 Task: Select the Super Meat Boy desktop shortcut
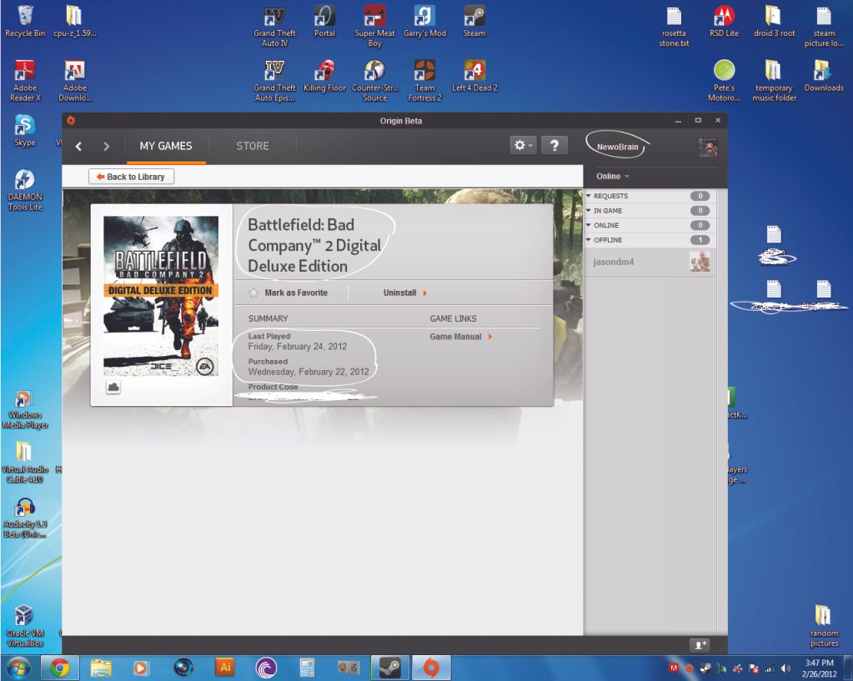click(375, 27)
